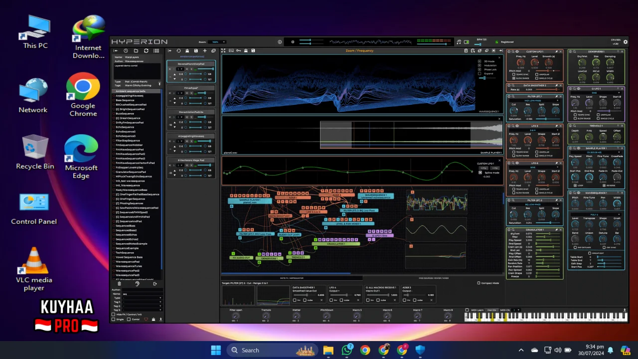
Task: Click the image icon in editor toolbar
Action: tap(231, 50)
